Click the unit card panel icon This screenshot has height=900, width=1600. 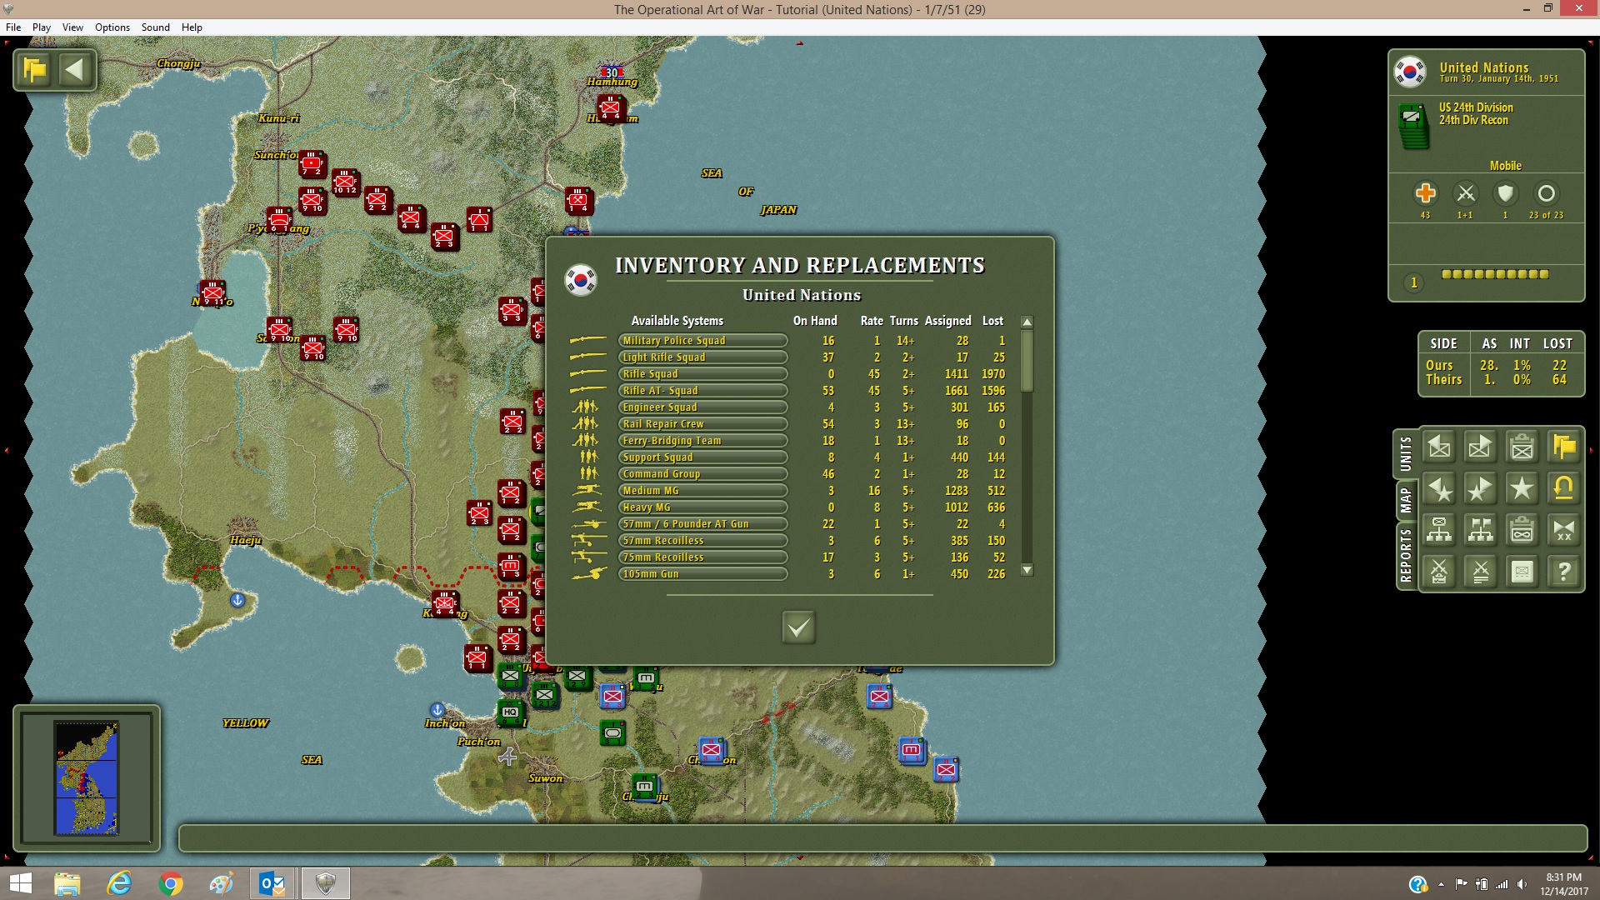pyautogui.click(x=1522, y=572)
